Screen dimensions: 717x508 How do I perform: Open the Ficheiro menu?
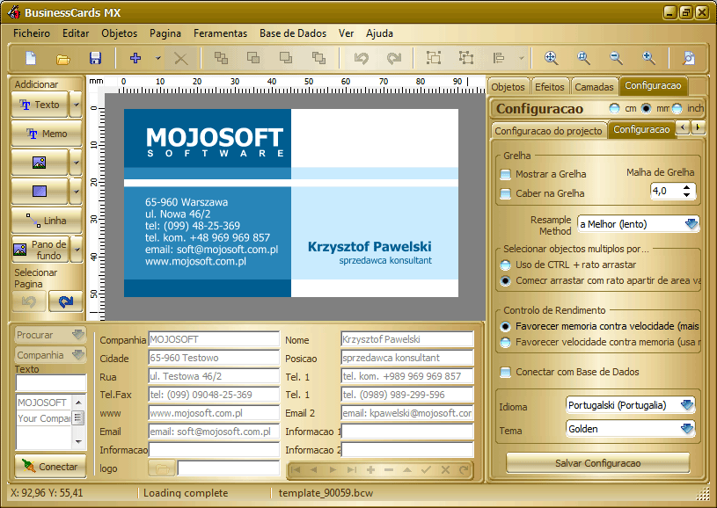coord(32,33)
